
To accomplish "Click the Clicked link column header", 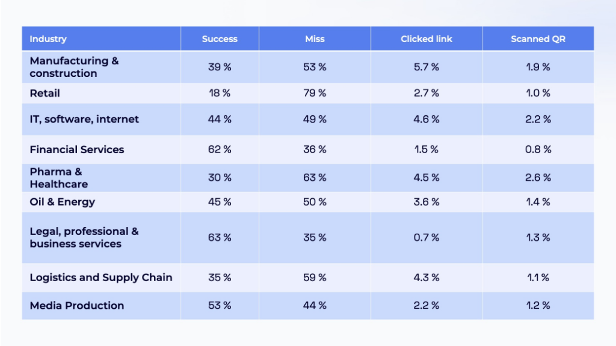I will [426, 39].
